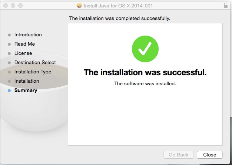
Task: Click the blue bullet beside Summary
Action: pyautogui.click(x=9, y=90)
